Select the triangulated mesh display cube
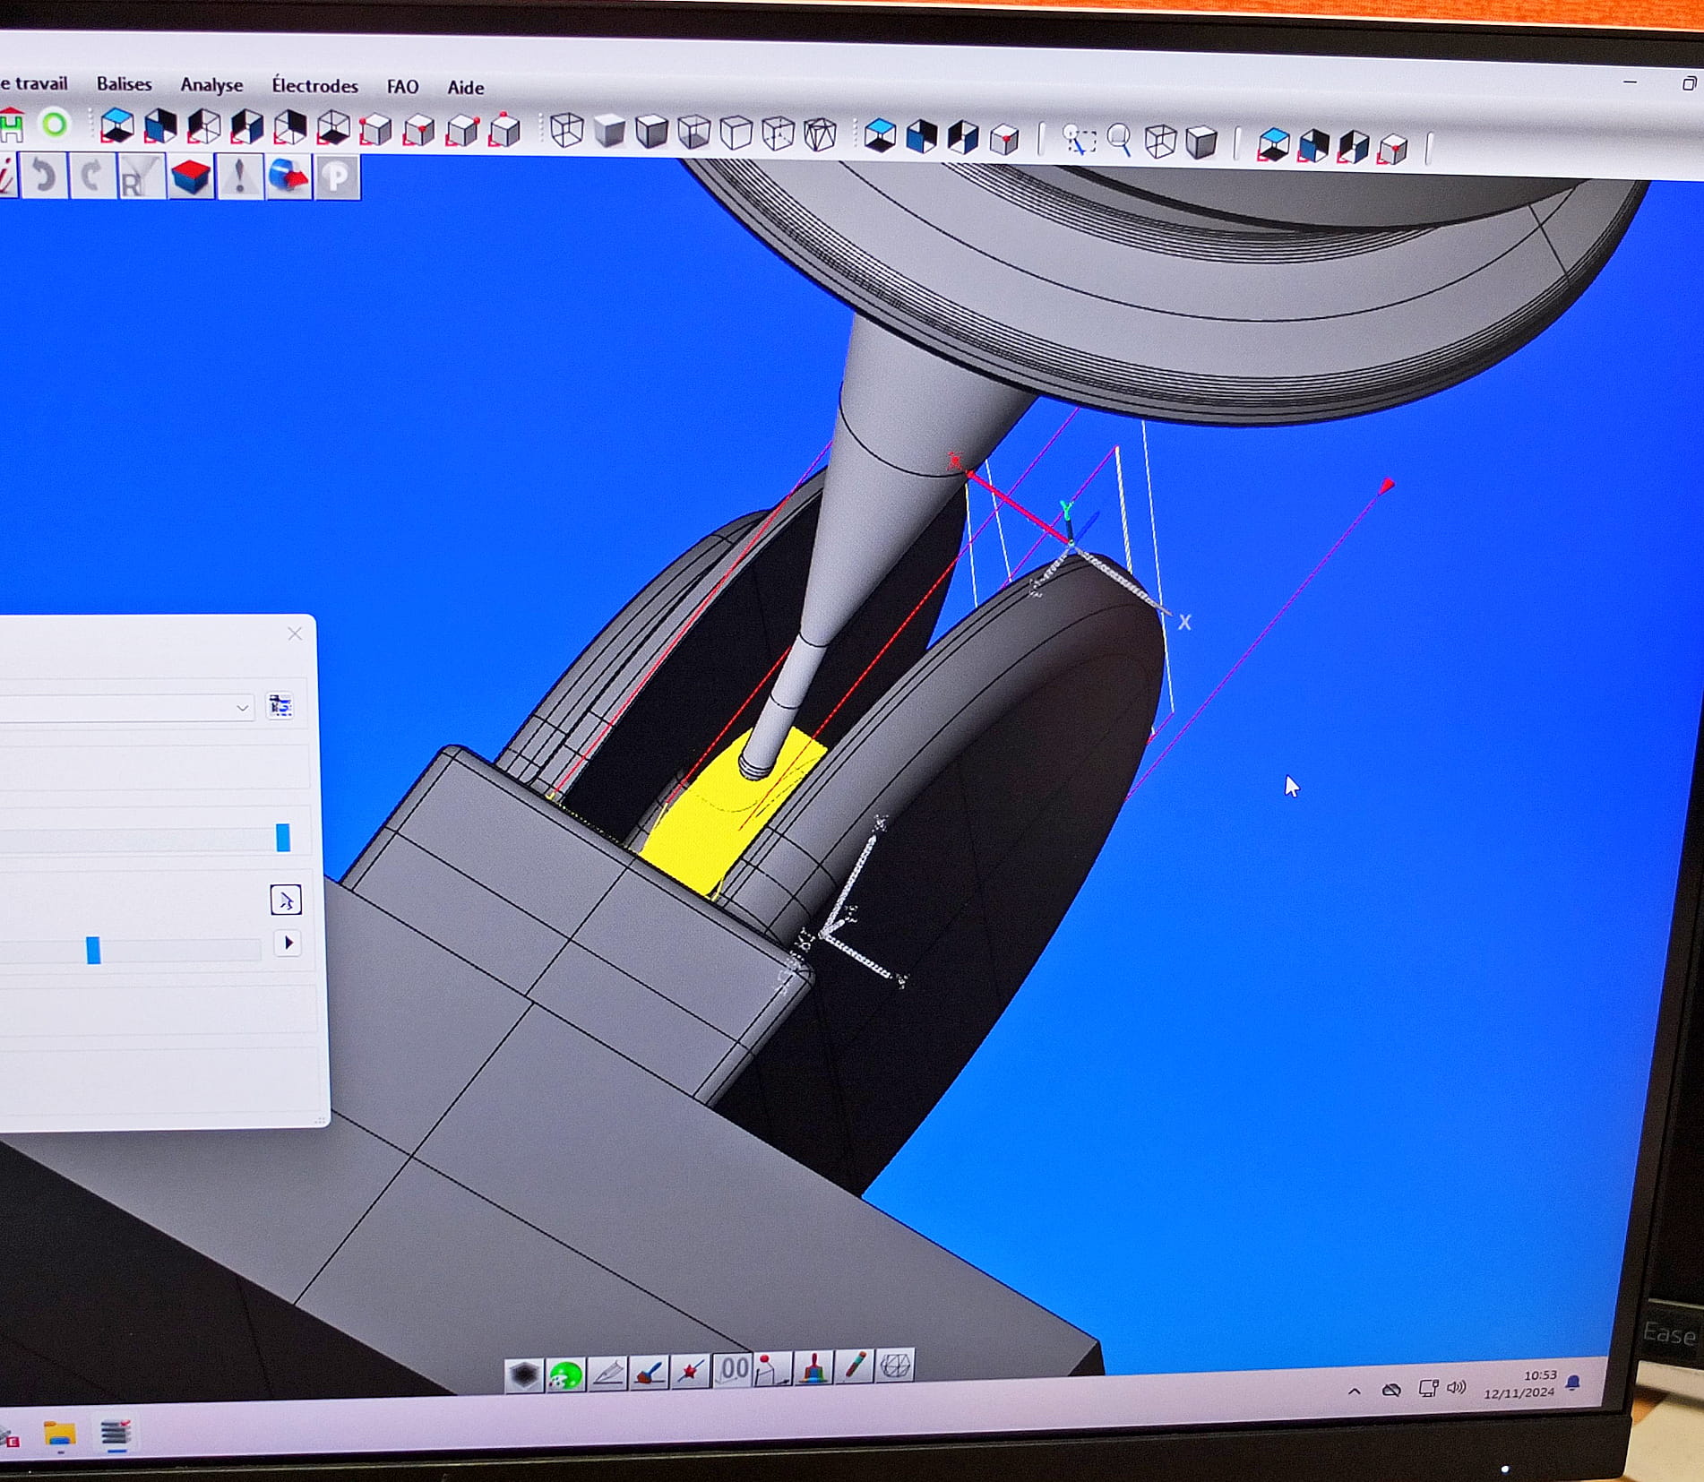 [x=820, y=134]
